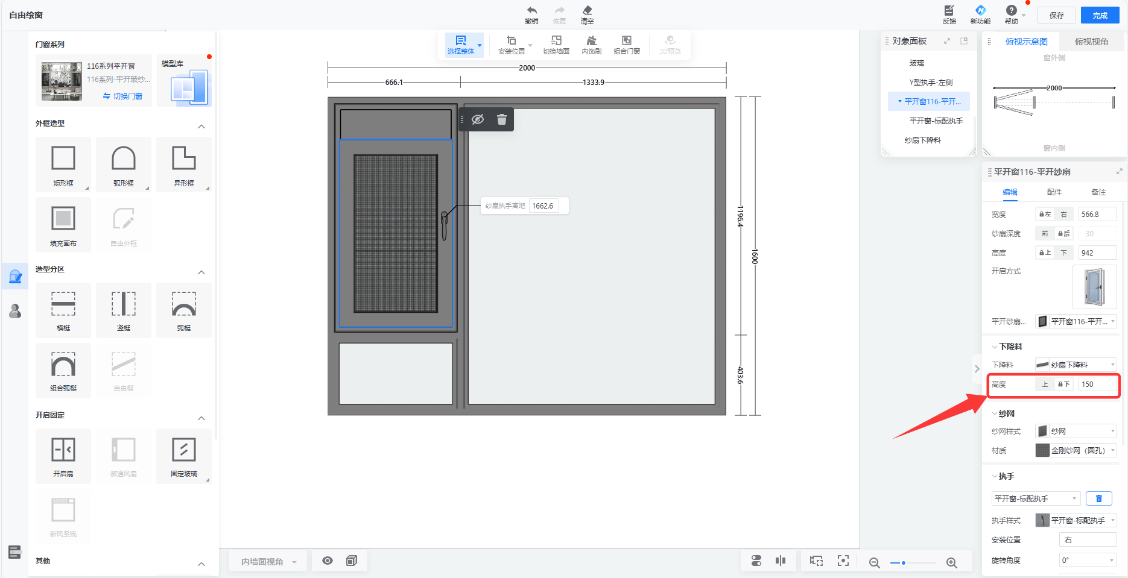This screenshot has height=578, width=1128.
Task: Click the undo (撤销) icon
Action: tap(531, 11)
